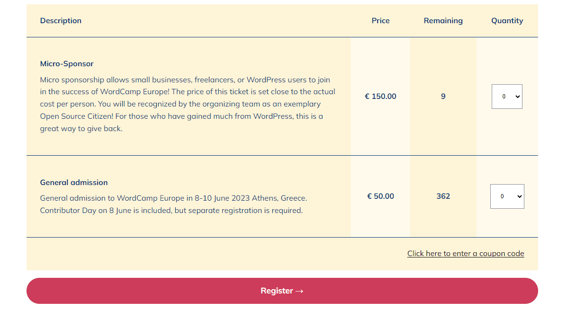Click the arrow on Register button
This screenshot has height=310, width=567.
pos(299,291)
